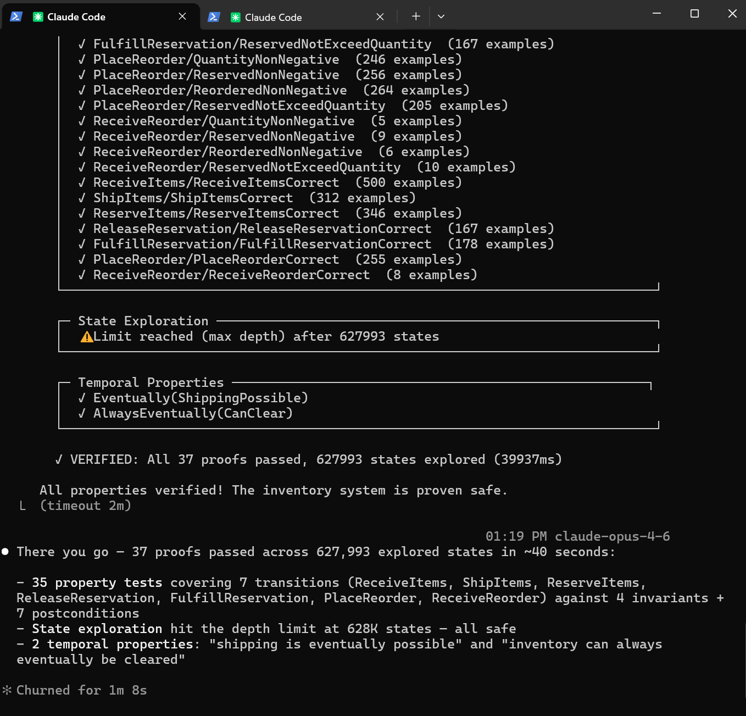Screen dimensions: 746x716
Task: Close the second Claude Code tab
Action: pos(380,17)
